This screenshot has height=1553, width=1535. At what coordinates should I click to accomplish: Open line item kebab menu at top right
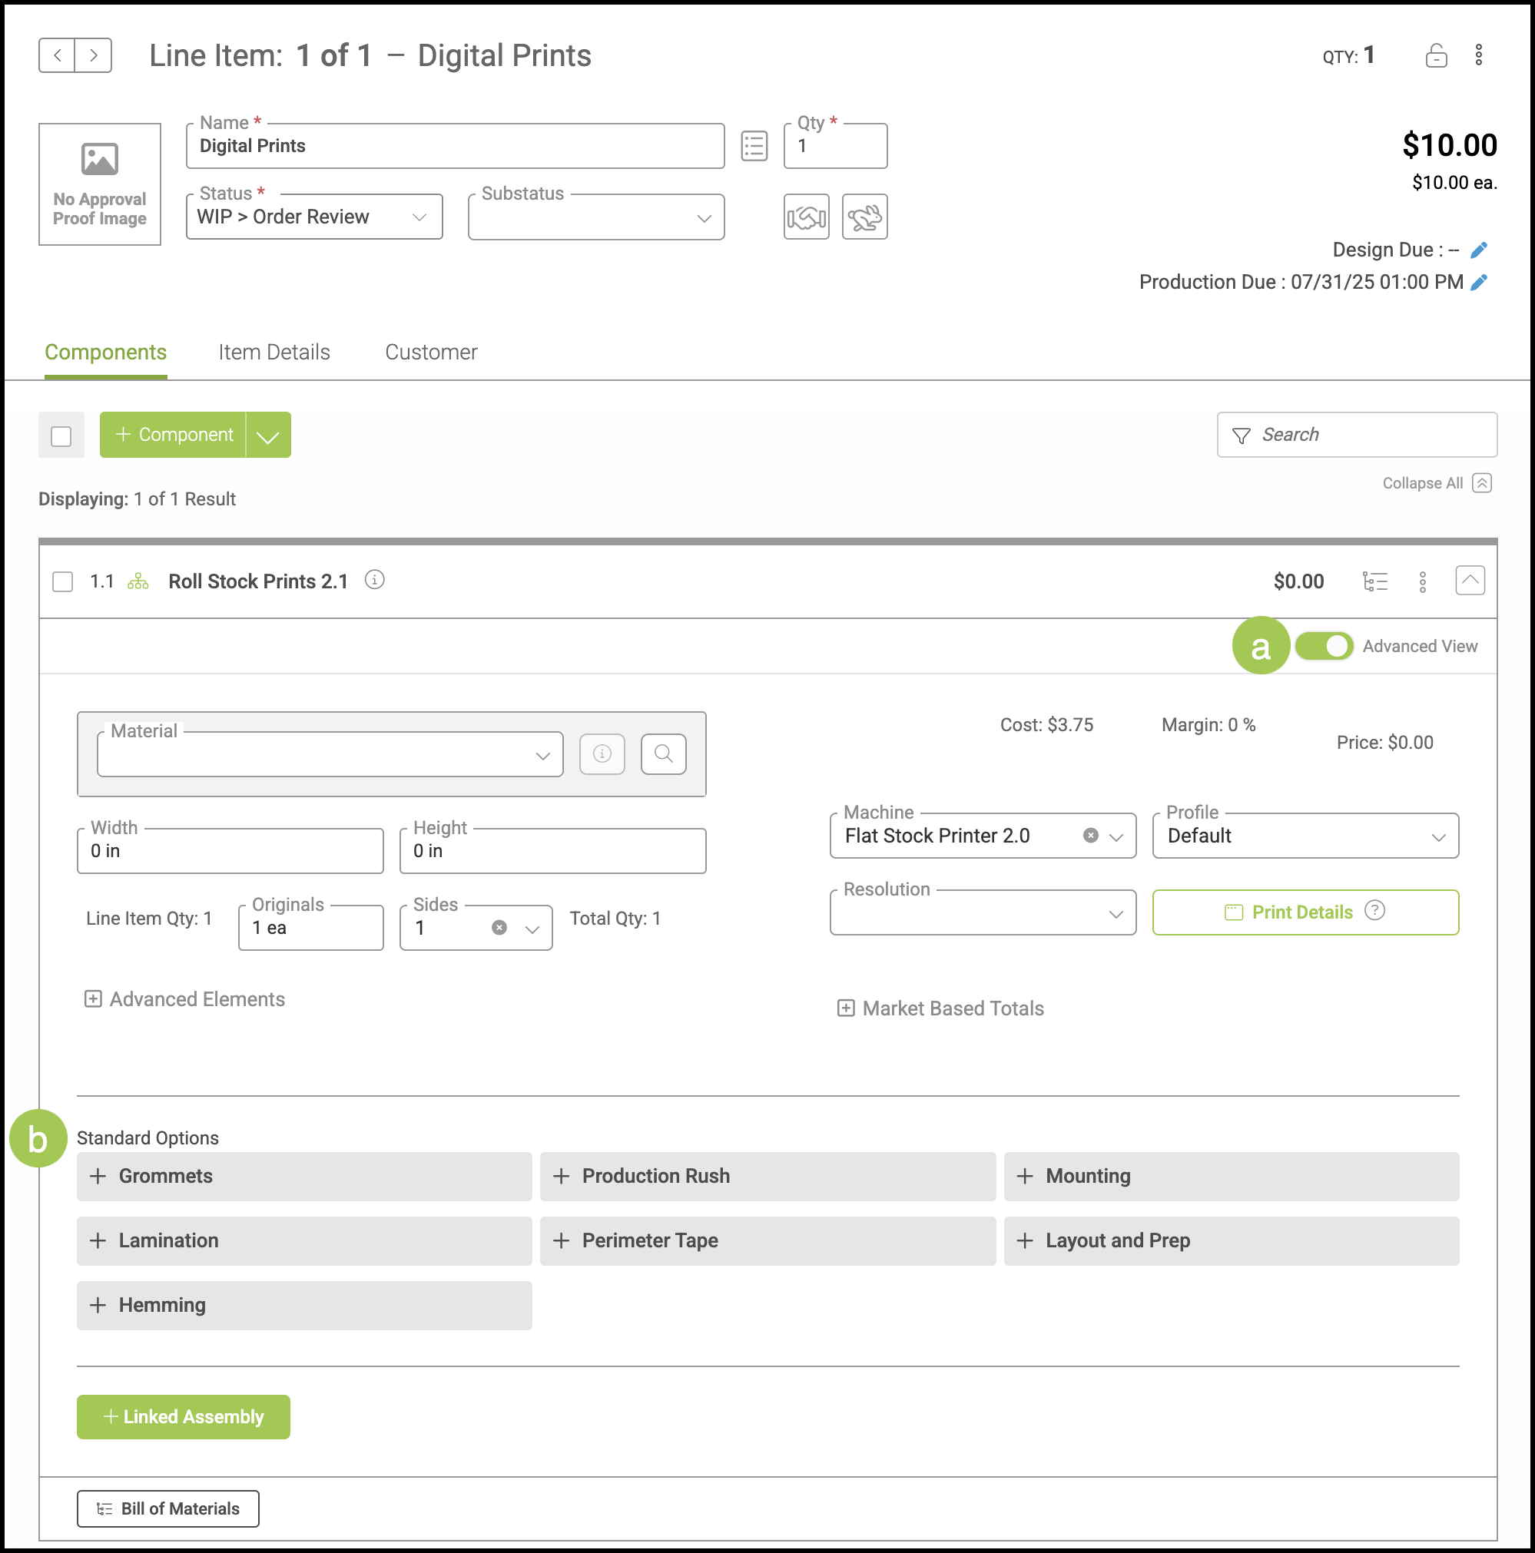(x=1478, y=55)
